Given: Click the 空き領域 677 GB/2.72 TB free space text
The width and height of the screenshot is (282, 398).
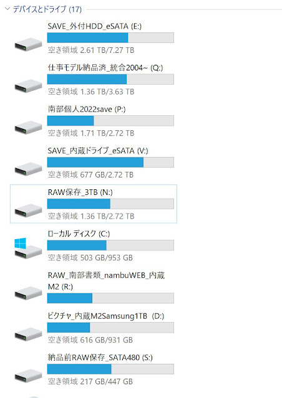Looking at the screenshot, I should 90,174.
